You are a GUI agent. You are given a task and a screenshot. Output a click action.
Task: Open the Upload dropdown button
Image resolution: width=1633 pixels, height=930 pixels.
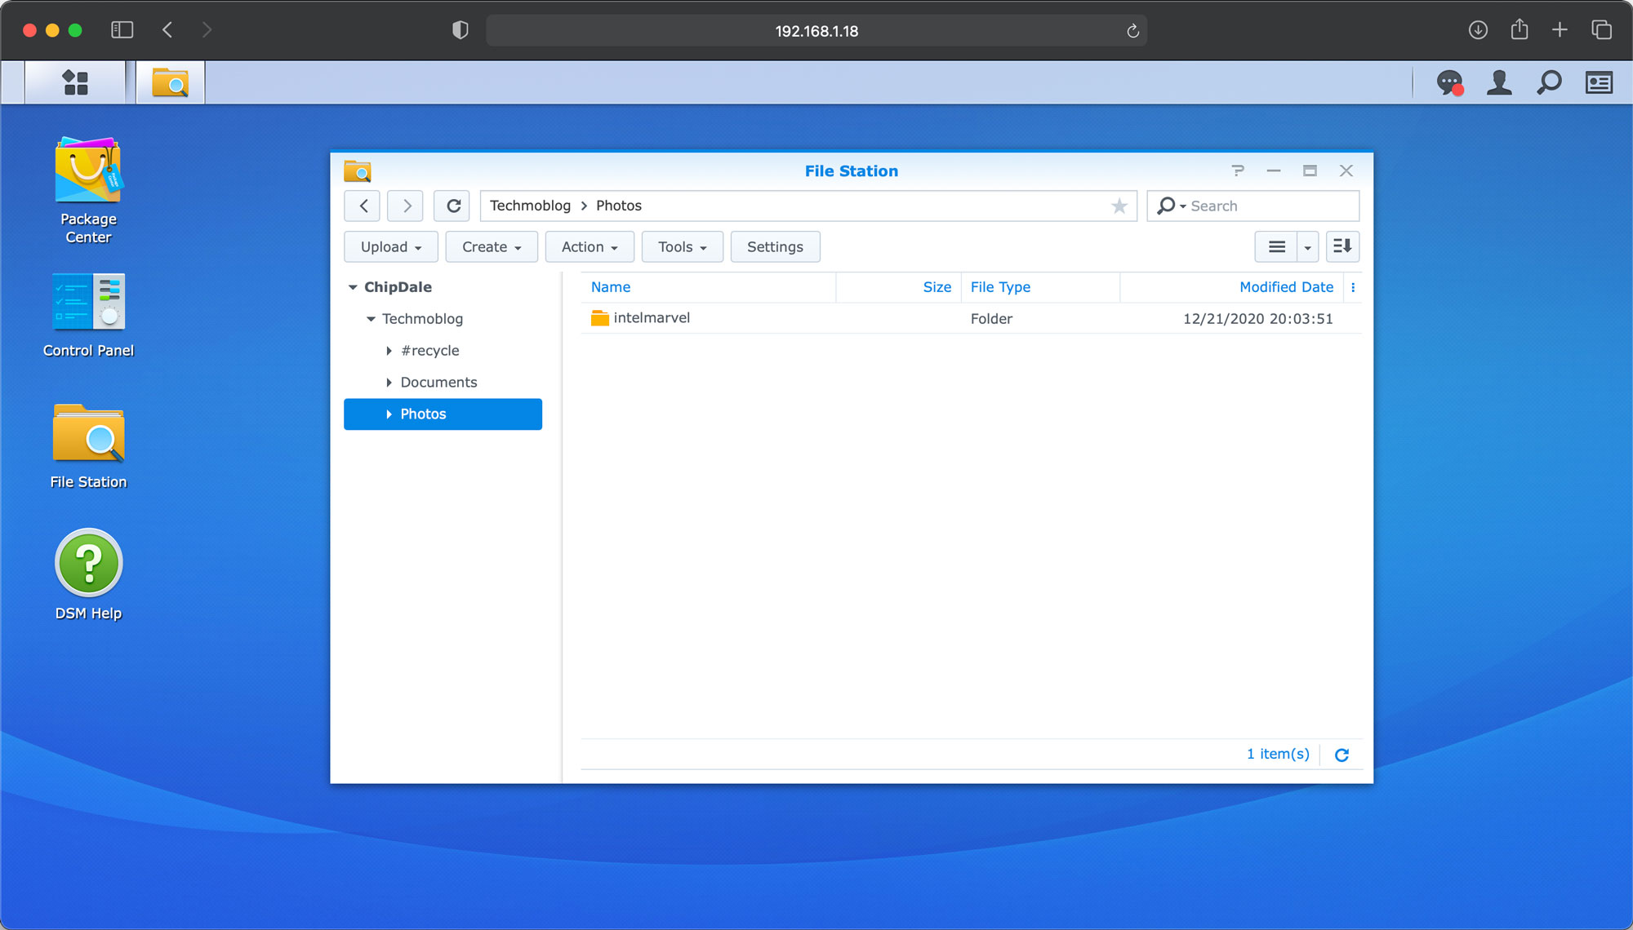(390, 246)
